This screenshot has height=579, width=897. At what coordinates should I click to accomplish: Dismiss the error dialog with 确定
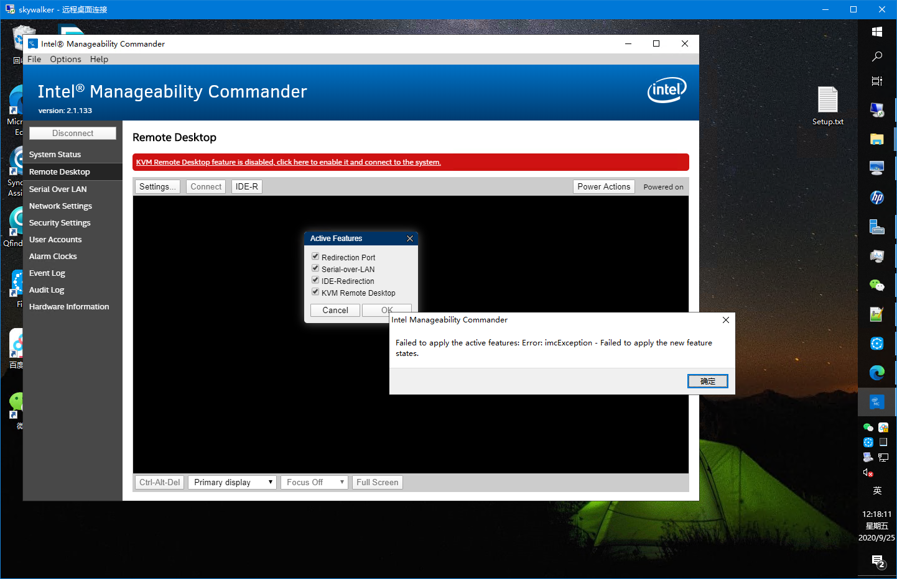[x=707, y=381]
